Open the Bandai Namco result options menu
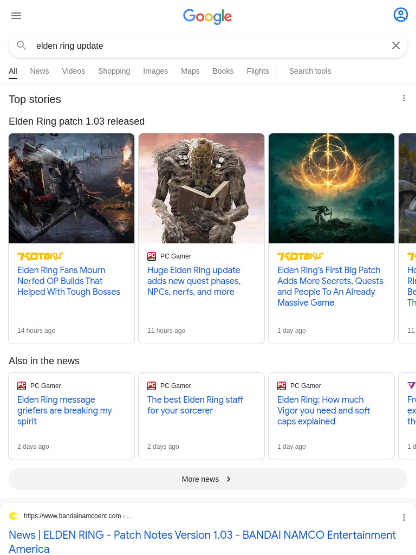416x555 pixels. [404, 518]
